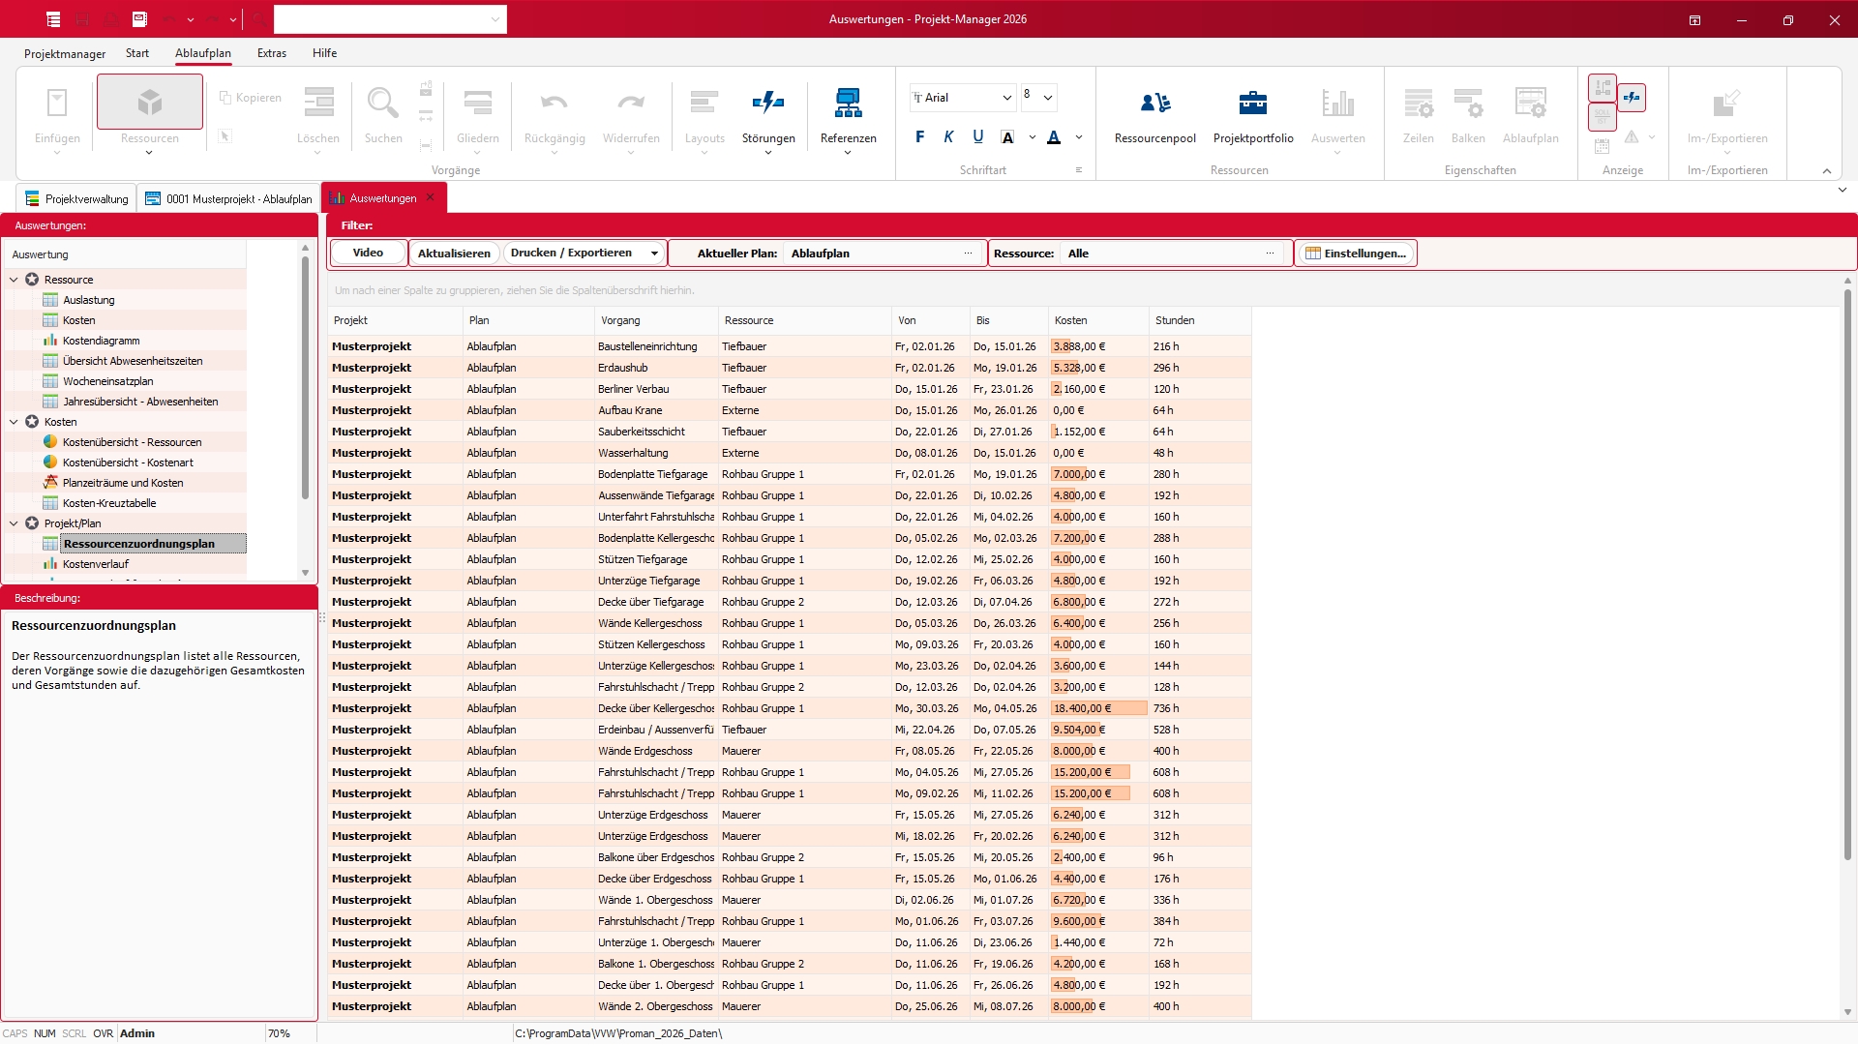
Task: Open the Extras menu tab
Action: click(x=271, y=53)
